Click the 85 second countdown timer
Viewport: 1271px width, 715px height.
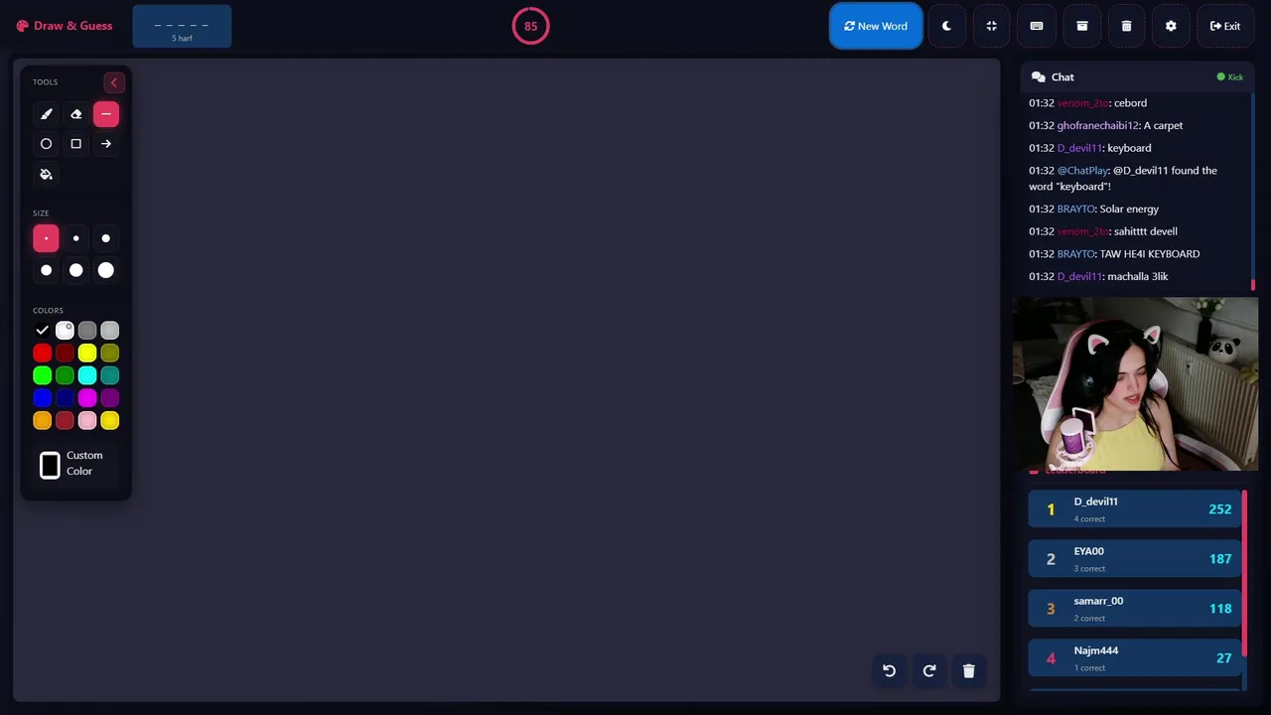click(530, 26)
